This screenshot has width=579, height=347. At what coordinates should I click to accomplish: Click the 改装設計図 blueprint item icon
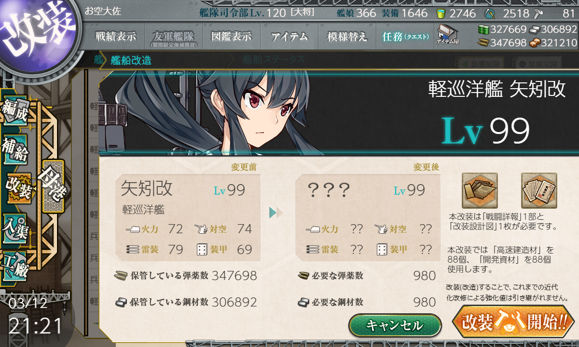tap(539, 190)
